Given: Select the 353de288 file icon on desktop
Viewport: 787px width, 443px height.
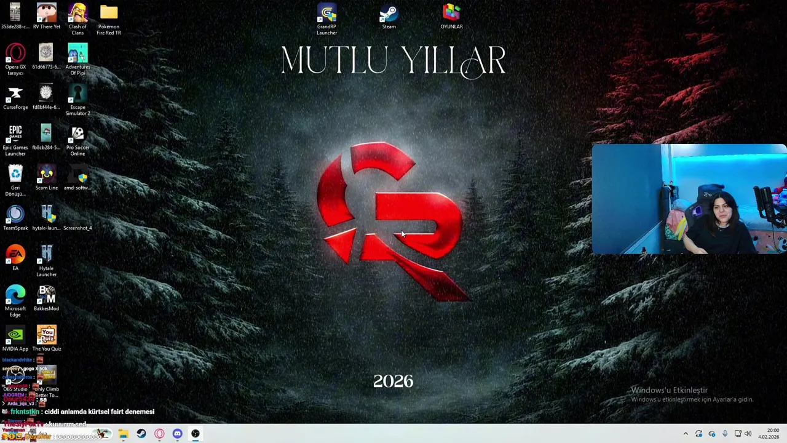Looking at the screenshot, I should tap(15, 16).
